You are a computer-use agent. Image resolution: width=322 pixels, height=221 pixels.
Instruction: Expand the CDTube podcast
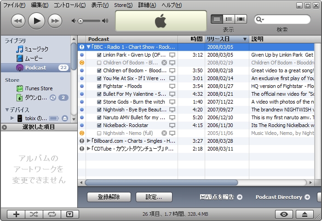point(89,149)
